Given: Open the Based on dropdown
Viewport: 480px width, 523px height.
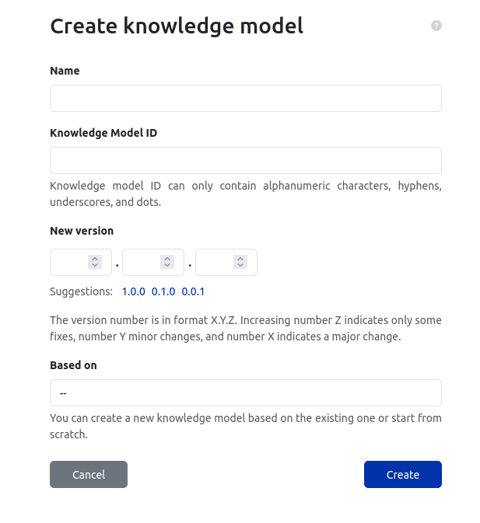Looking at the screenshot, I should point(245,393).
